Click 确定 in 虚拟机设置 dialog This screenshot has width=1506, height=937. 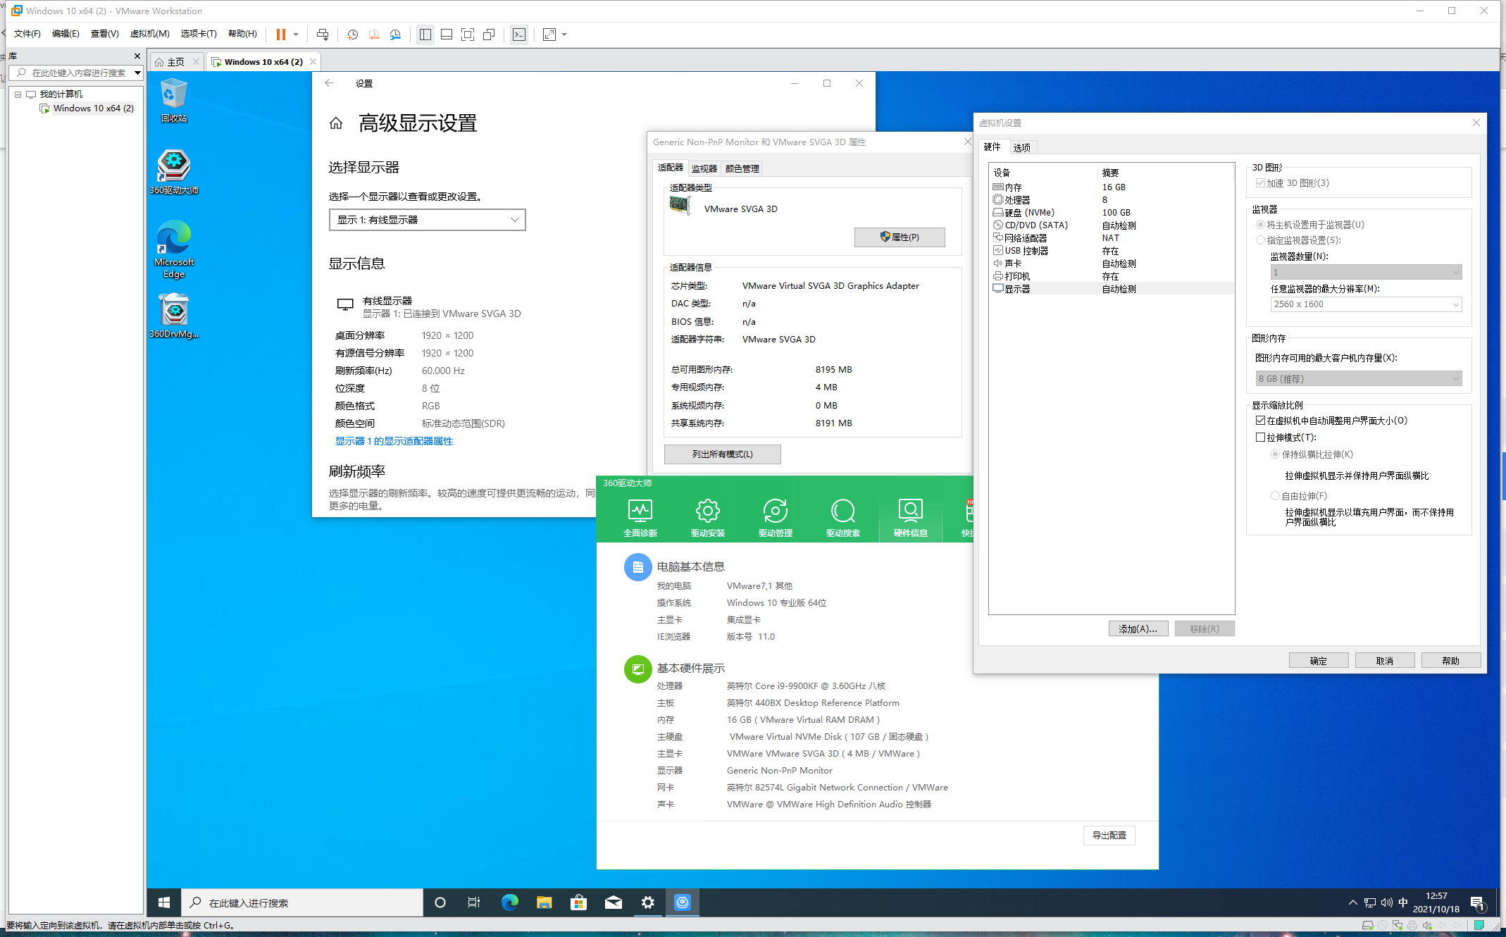(1318, 660)
